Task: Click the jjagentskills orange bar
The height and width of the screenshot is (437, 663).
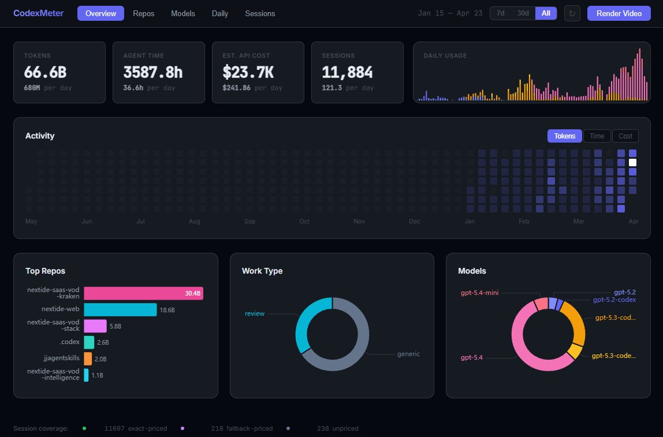Action: [x=88, y=359]
